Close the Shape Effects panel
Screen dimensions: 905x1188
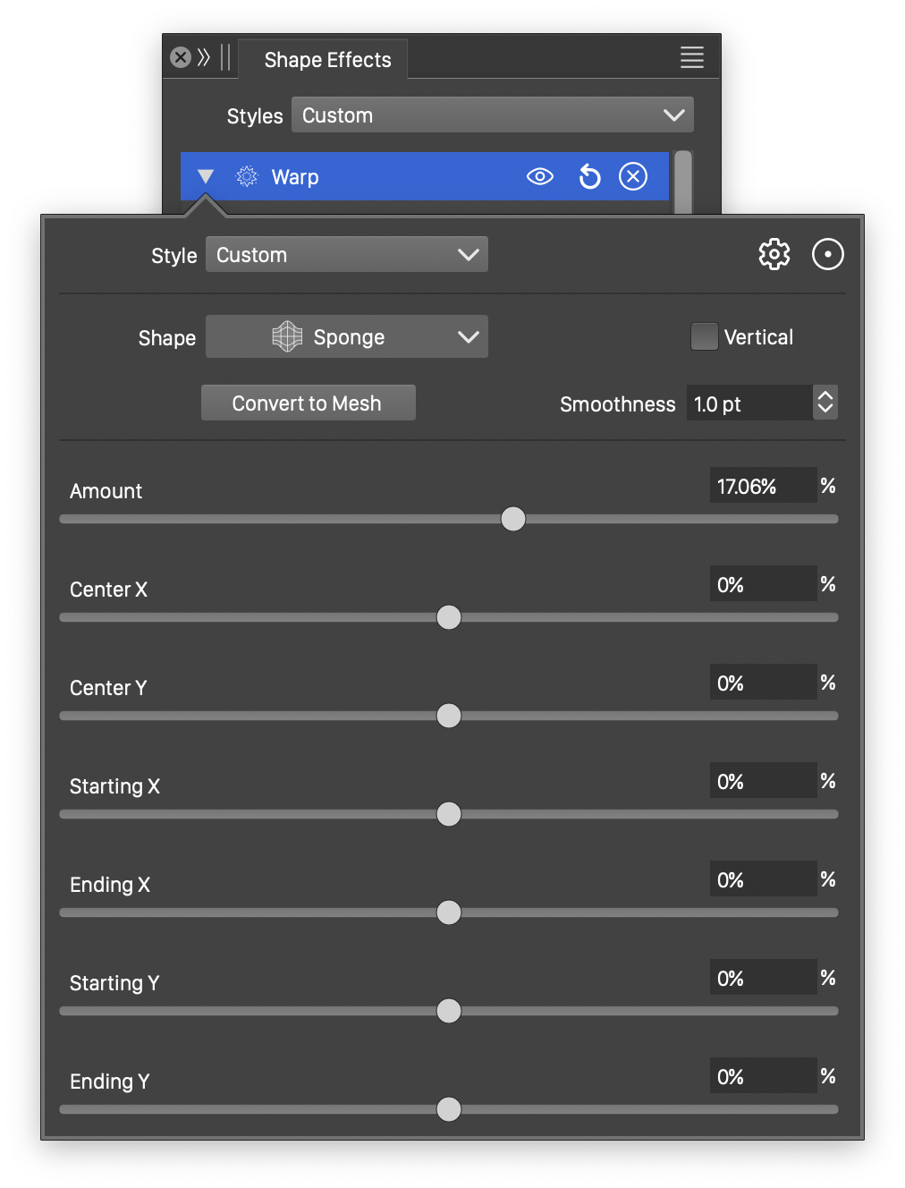point(181,58)
